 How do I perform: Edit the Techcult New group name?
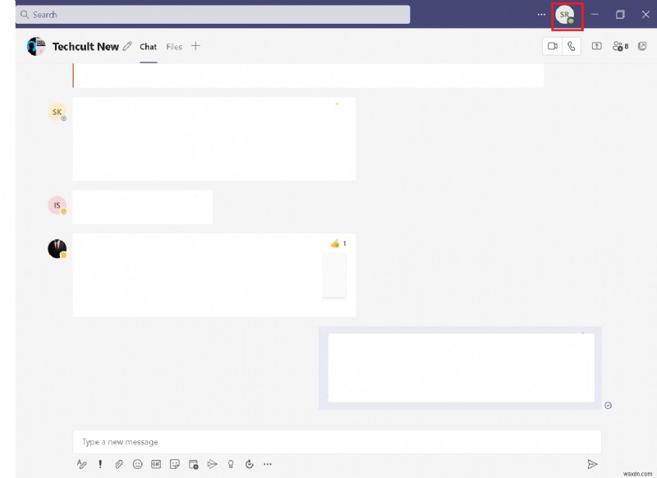pyautogui.click(x=127, y=46)
